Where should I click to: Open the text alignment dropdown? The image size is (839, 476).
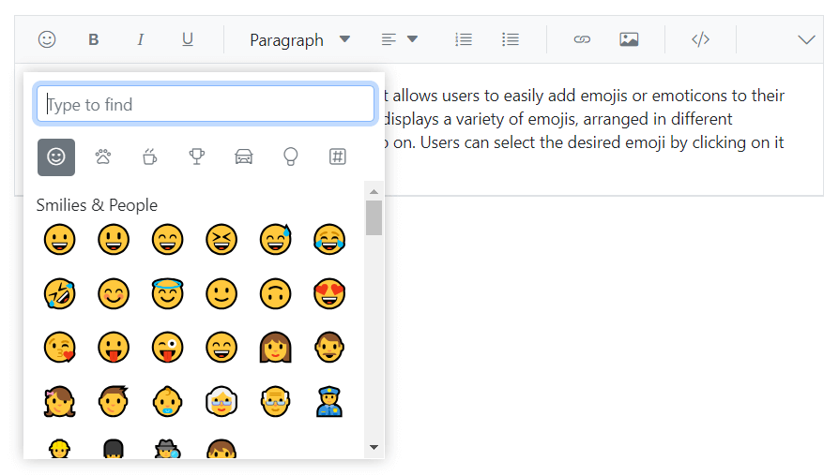point(399,39)
